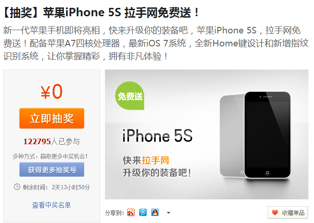314x223 pixels.
Task: Click the ¥0 price label
Action: 52,91
